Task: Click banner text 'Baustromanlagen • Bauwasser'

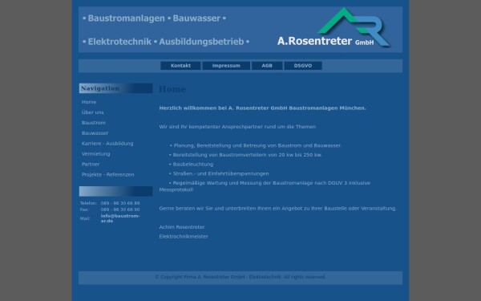Action: (154, 18)
